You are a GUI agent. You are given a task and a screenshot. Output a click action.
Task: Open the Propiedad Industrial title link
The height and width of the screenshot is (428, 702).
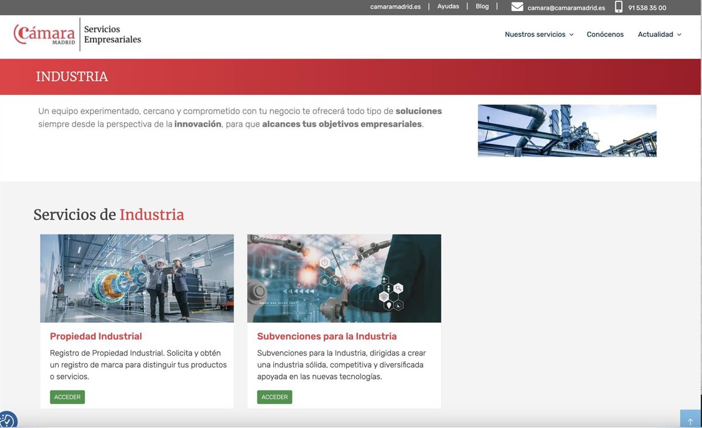coord(96,336)
